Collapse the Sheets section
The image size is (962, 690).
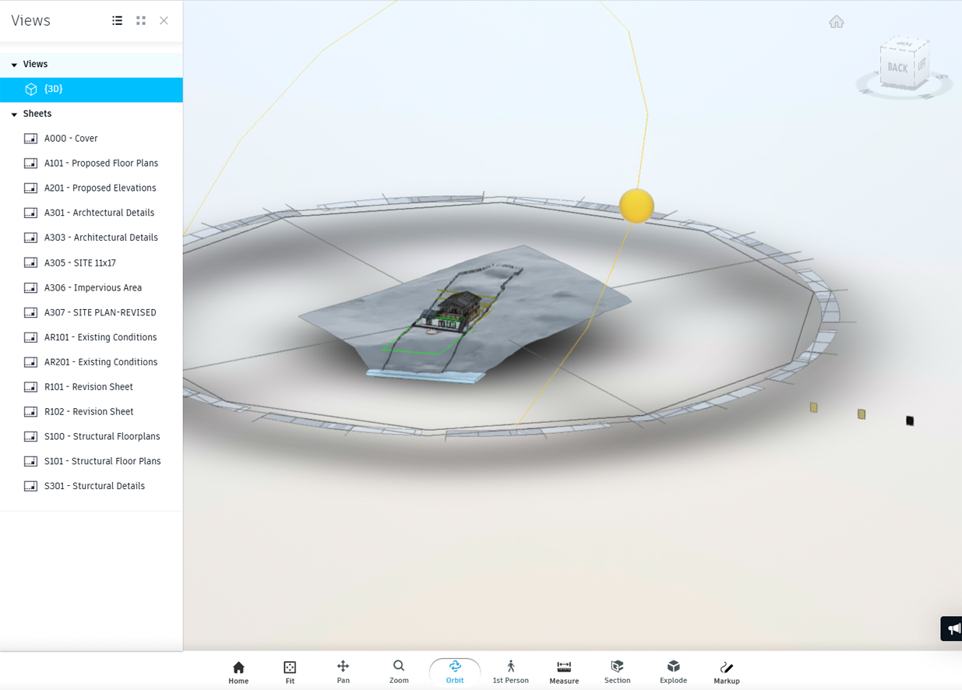14,114
